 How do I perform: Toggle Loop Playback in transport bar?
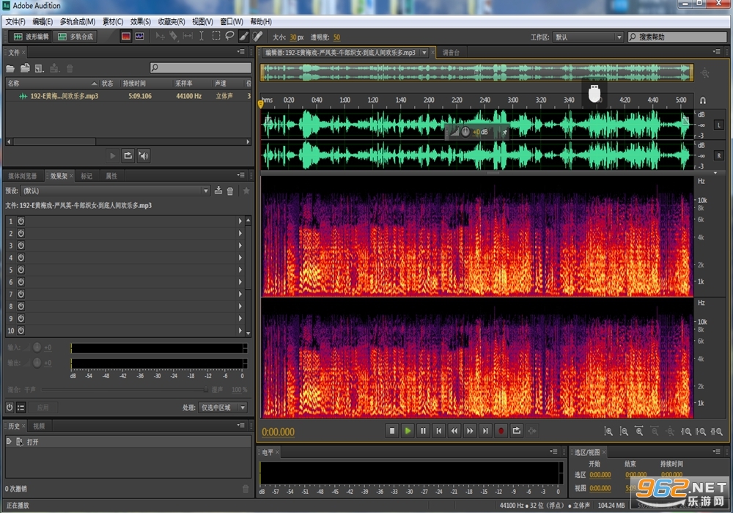516,431
